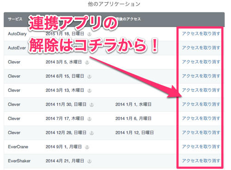Click last access date 2014 1月 12, 日曜日
The width and height of the screenshot is (231, 170).
tap(134, 133)
